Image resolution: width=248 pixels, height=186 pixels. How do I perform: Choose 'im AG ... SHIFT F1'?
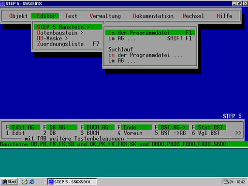[150, 38]
